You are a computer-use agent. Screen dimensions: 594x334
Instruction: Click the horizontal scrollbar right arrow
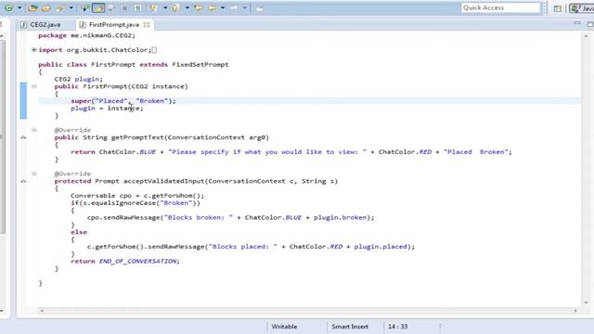pyautogui.click(x=575, y=311)
